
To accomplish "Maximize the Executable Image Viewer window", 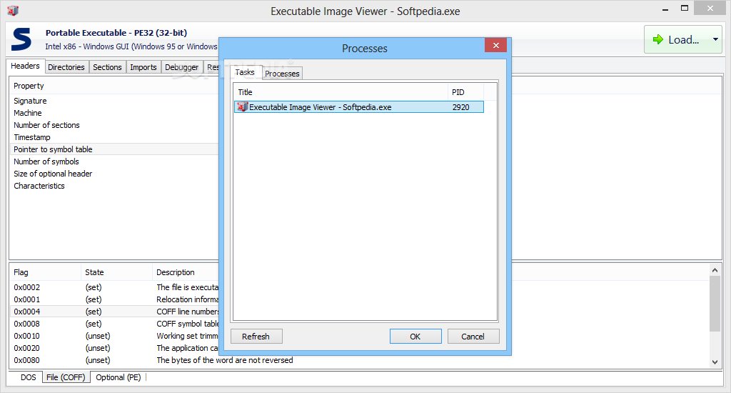I will (685, 9).
